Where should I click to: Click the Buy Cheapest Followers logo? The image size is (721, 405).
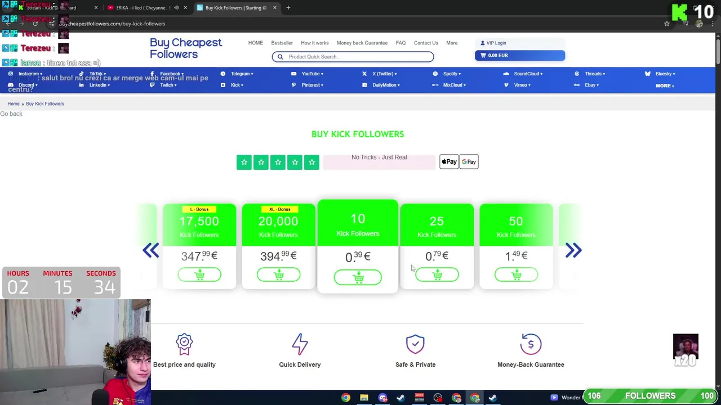tap(186, 48)
